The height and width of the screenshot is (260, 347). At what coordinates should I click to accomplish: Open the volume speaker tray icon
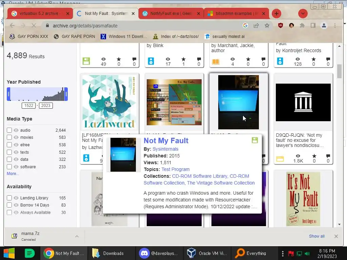(x=307, y=253)
